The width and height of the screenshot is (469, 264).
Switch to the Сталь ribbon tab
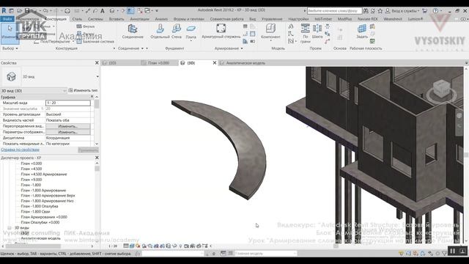pyautogui.click(x=77, y=19)
